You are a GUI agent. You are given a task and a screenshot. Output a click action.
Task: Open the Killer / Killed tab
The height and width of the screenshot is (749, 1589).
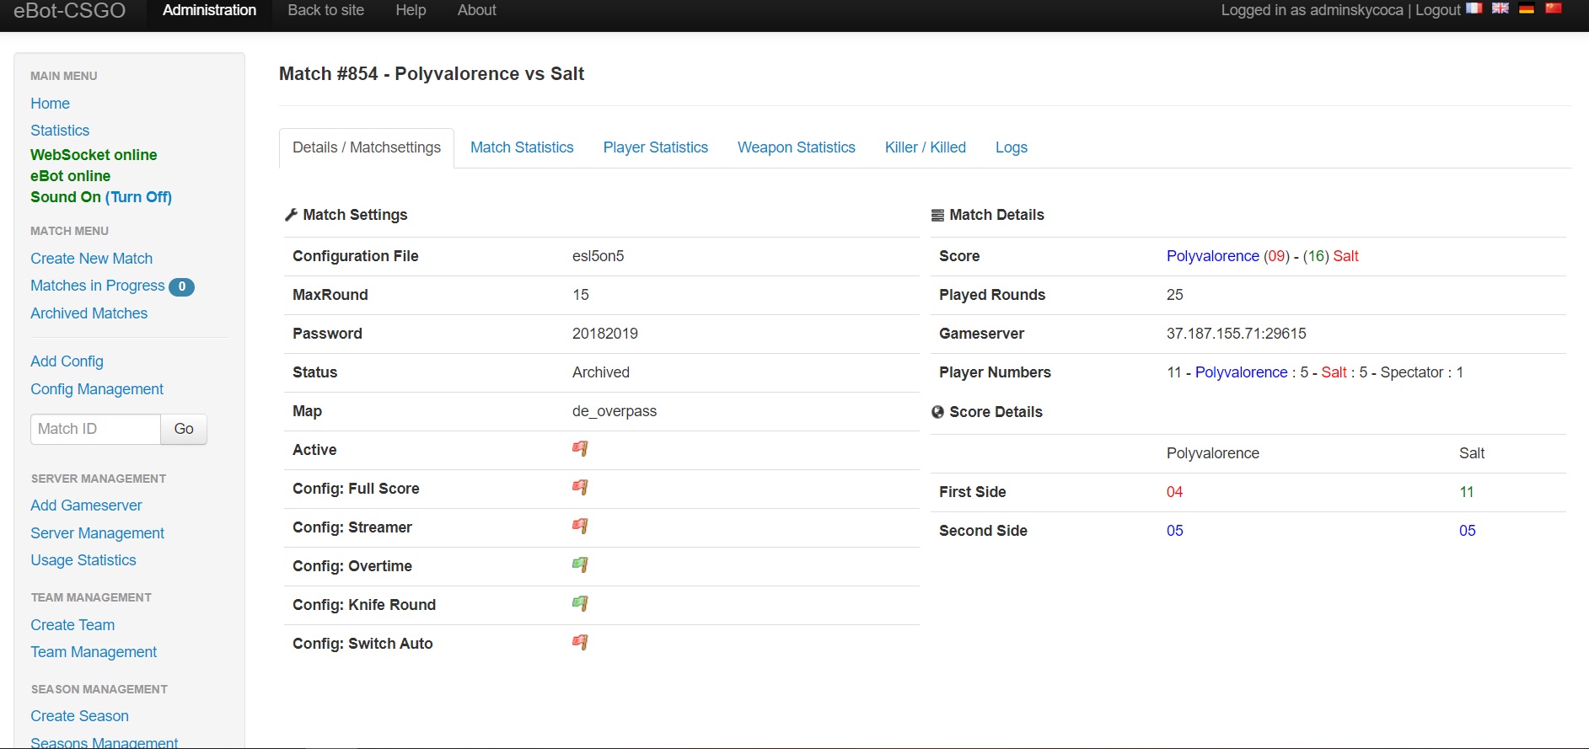point(925,147)
